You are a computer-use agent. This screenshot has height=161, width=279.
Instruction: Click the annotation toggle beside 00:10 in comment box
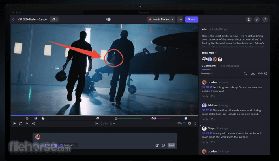(55, 145)
